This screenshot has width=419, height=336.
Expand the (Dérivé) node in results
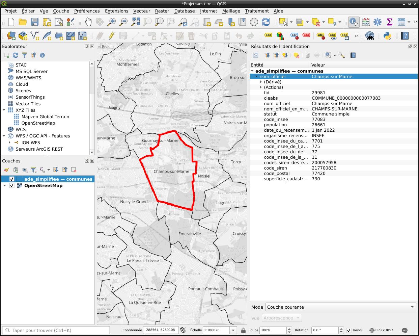tap(261, 82)
